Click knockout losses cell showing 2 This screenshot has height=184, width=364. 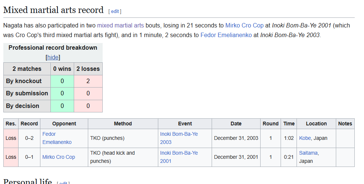click(x=88, y=81)
